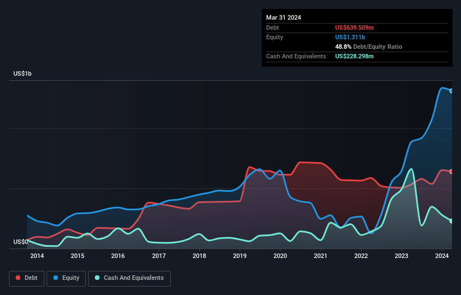Viewport: 461px width, 295px height.
Task: Toggle Cash And Equivalents legend button
Action: [x=129, y=278]
